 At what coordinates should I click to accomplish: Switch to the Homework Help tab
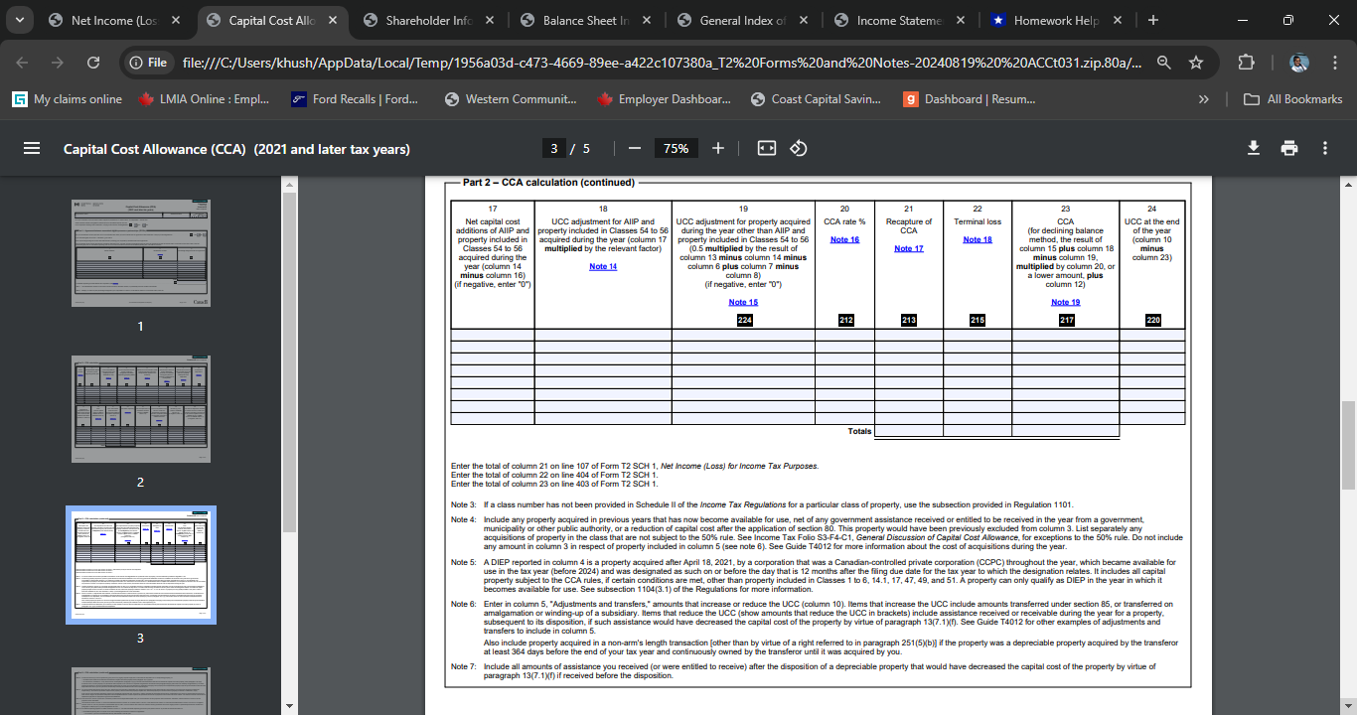click(x=1057, y=20)
